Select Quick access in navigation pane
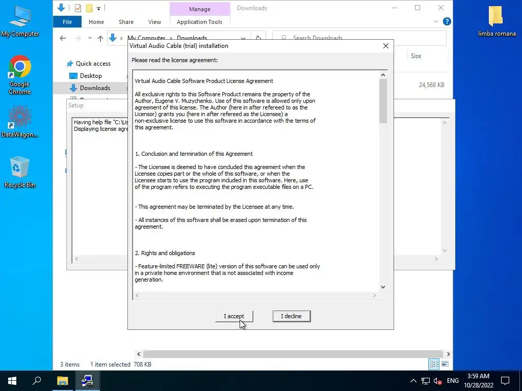Screen dimensions: 522x391 coord(89,64)
